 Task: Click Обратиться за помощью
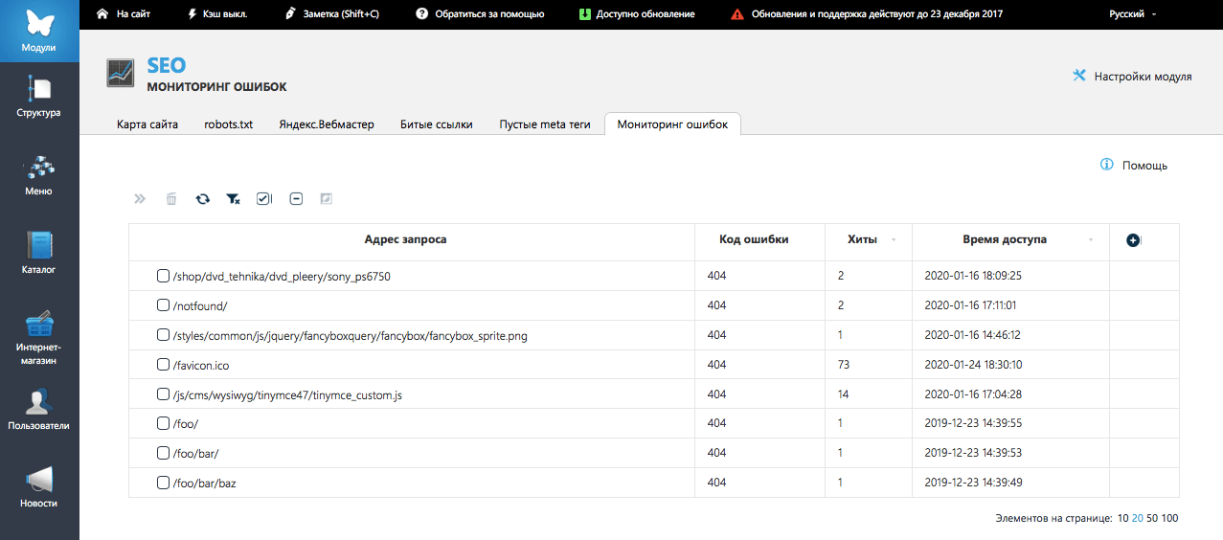click(489, 14)
